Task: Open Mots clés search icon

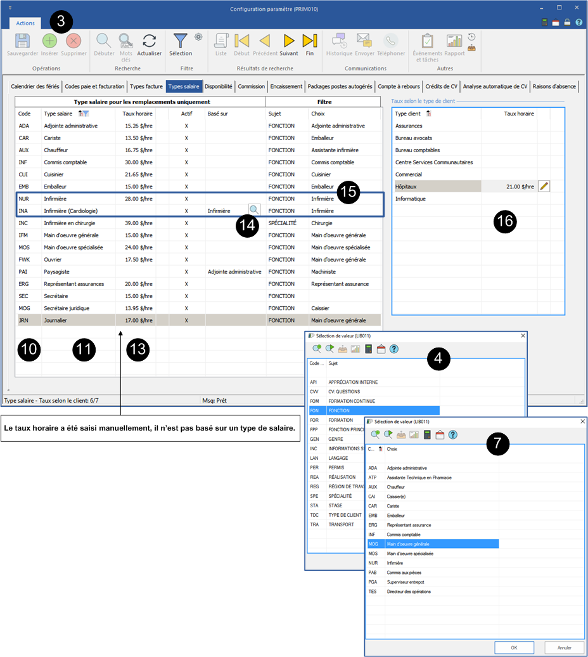Action: tap(125, 41)
